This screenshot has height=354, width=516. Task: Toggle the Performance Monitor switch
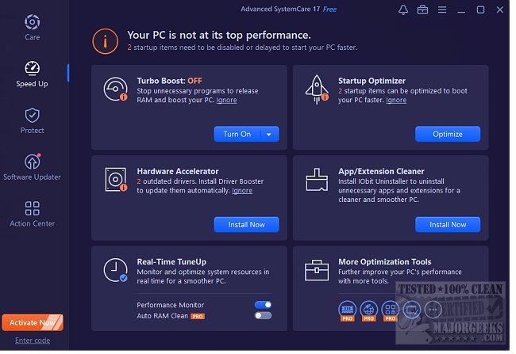pyautogui.click(x=264, y=305)
